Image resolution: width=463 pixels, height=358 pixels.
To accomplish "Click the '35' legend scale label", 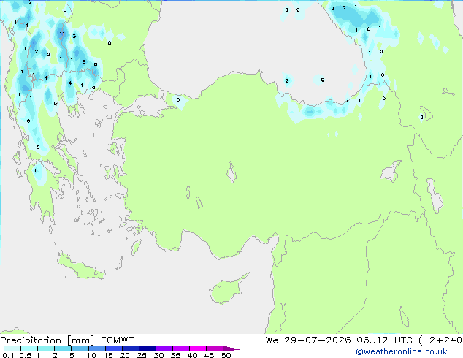I will pyautogui.click(x=175, y=355).
